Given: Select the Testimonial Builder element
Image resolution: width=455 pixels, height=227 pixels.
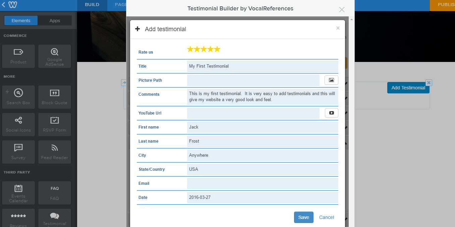Looking at the screenshot, I should tap(55, 218).
